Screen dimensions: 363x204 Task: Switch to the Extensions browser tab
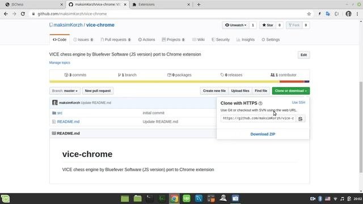[161, 5]
